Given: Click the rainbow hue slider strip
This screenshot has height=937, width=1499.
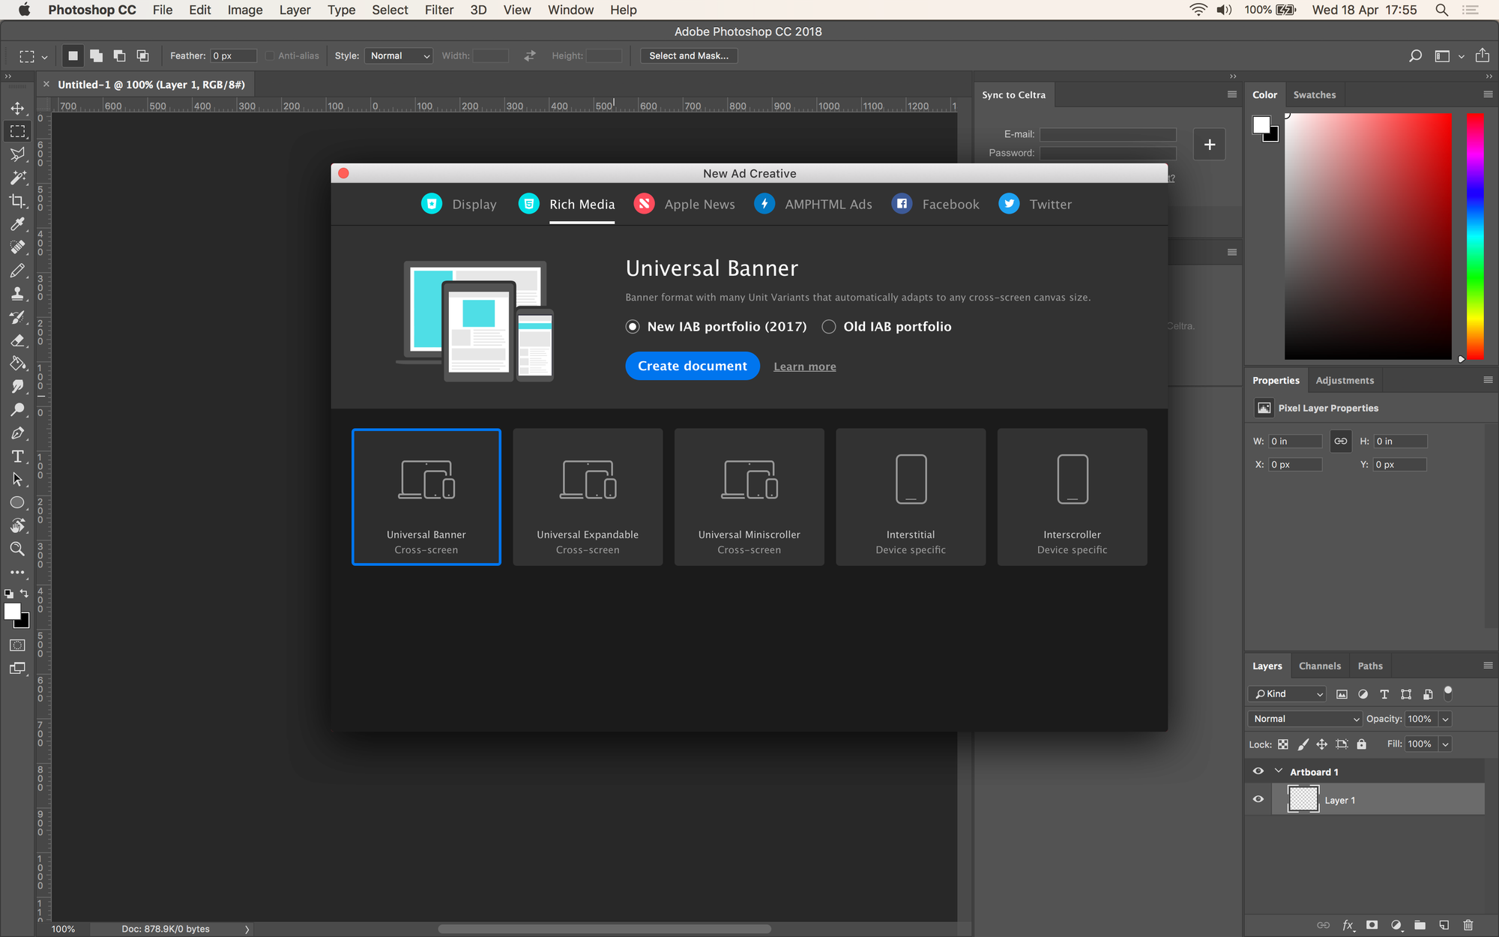Looking at the screenshot, I should (1475, 236).
